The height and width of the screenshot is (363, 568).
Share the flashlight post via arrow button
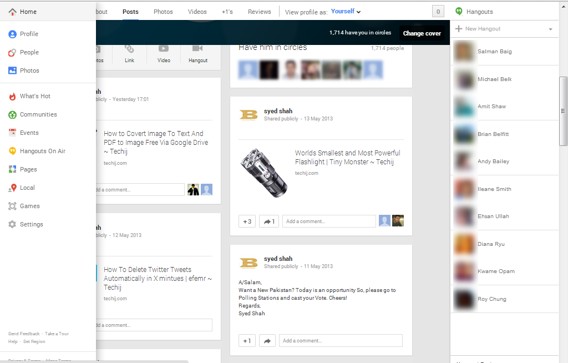point(269,221)
